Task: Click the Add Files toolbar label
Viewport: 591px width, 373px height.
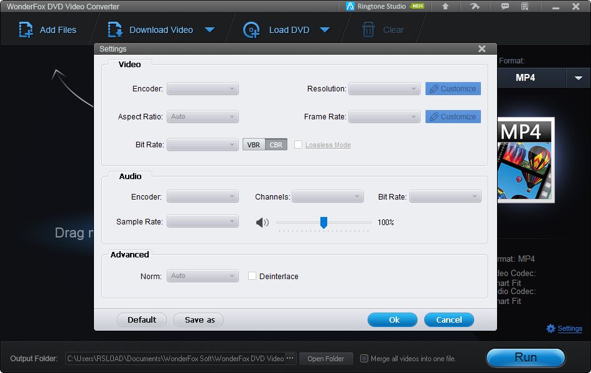Action: [58, 30]
